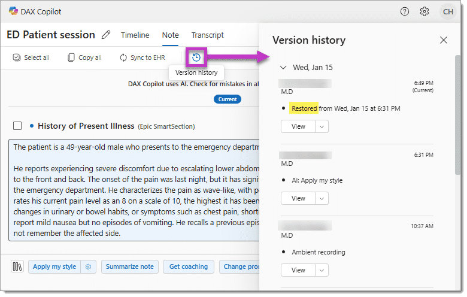This screenshot has width=467, height=297.
Task: Close the Version history panel
Action: click(444, 40)
